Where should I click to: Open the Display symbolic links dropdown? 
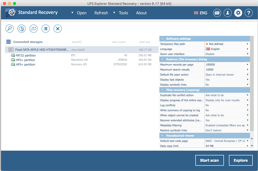pos(247,85)
